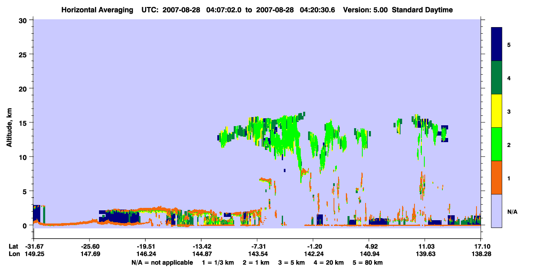Click the start time '04:07:02.0' in title
The height and width of the screenshot is (274, 534).
tap(224, 10)
